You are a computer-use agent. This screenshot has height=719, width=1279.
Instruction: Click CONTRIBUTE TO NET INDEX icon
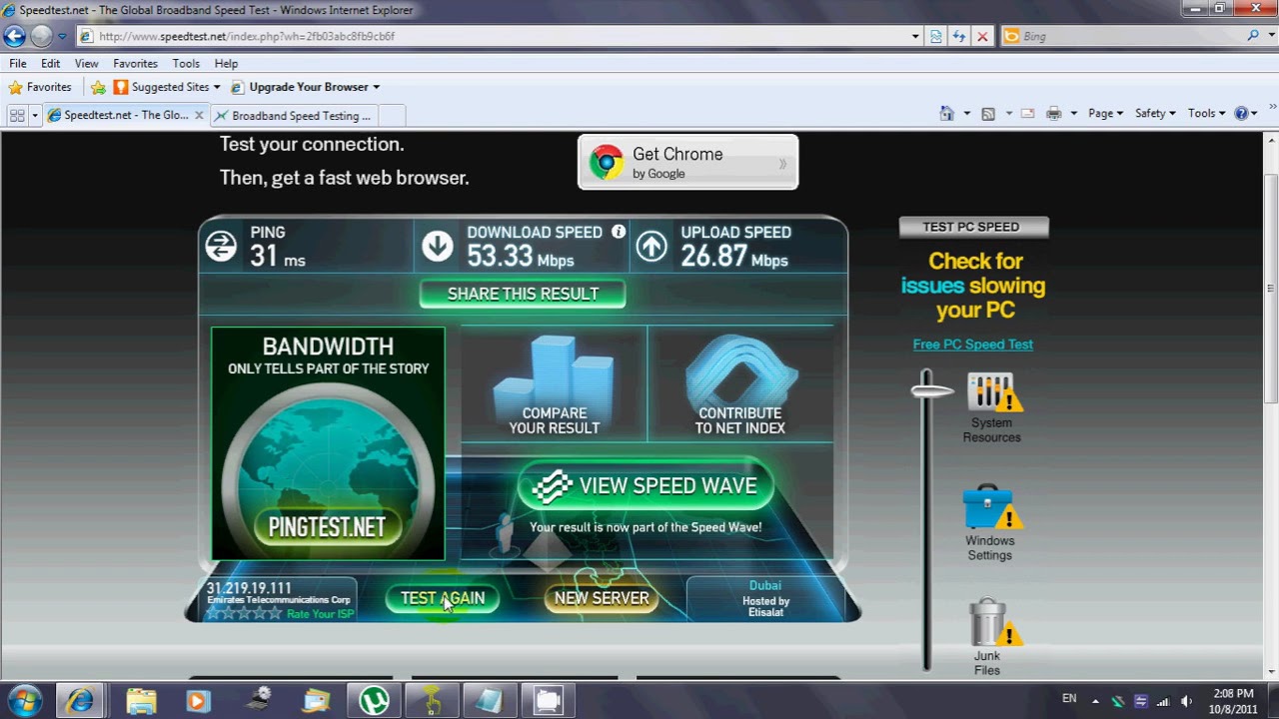point(740,384)
